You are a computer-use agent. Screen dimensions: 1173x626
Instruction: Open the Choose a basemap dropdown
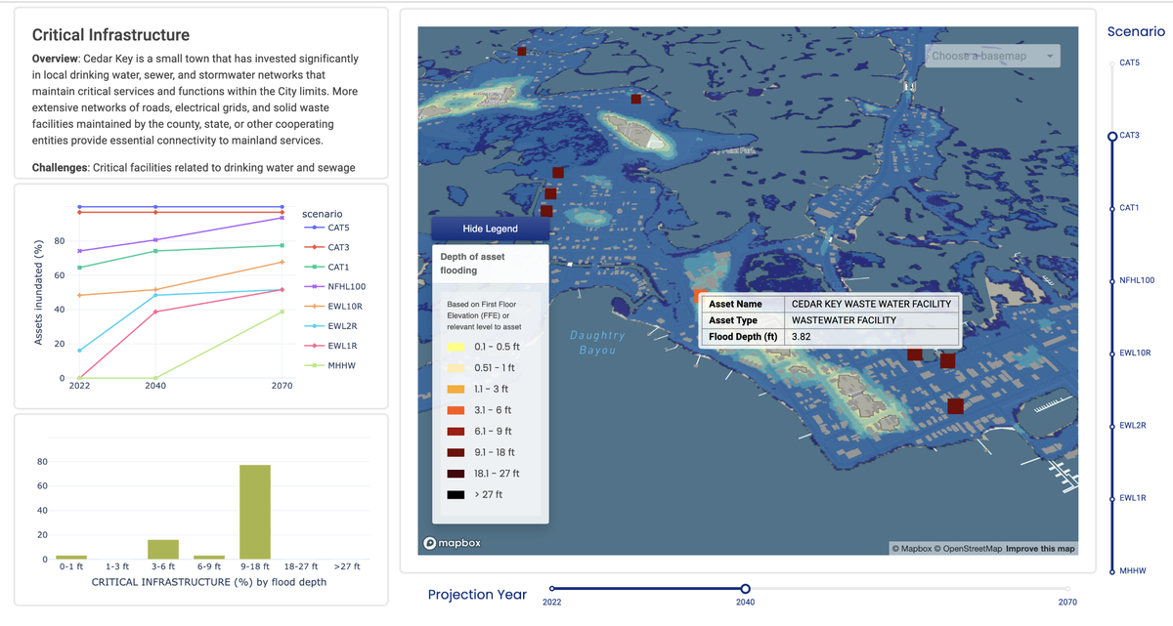992,56
